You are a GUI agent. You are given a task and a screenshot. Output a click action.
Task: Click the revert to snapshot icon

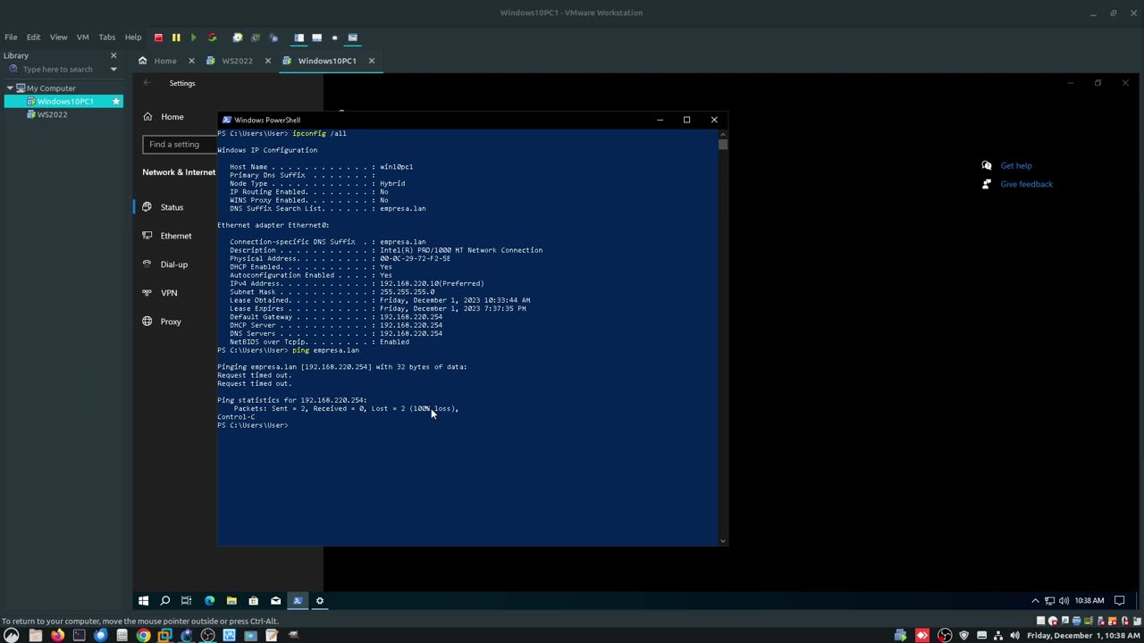[x=256, y=38]
